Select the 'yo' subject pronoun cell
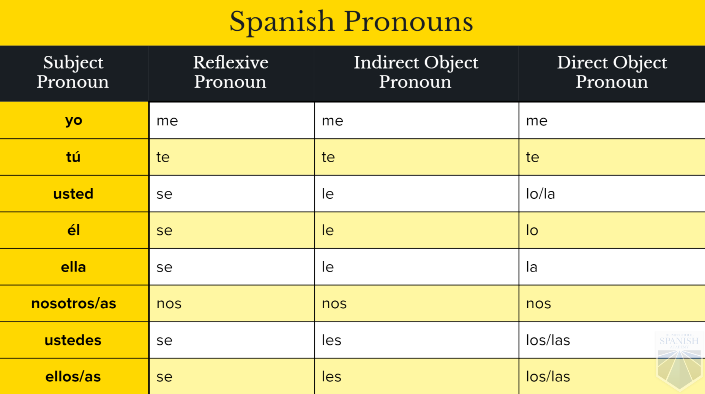The height and width of the screenshot is (394, 705). pos(74,120)
